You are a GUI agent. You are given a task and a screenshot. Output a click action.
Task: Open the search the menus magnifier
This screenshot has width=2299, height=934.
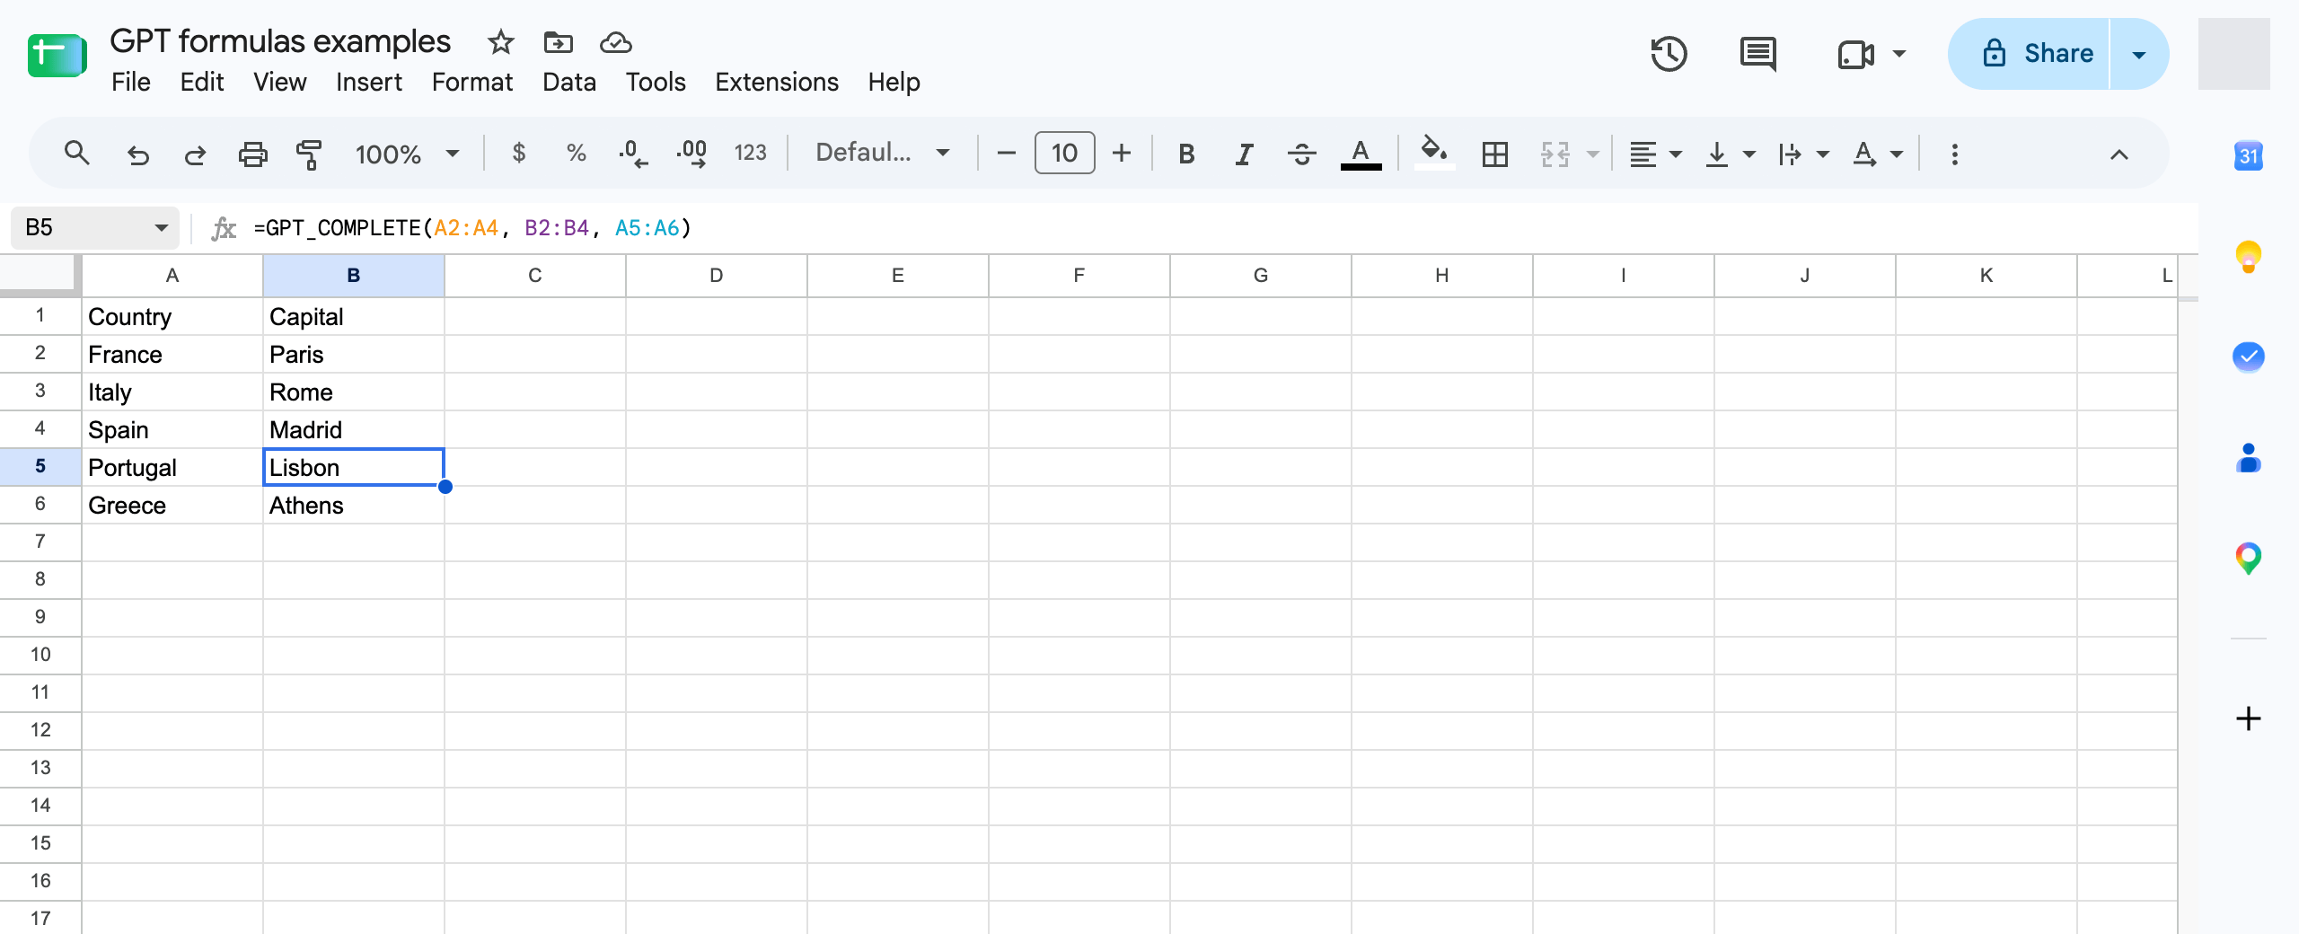click(x=77, y=154)
